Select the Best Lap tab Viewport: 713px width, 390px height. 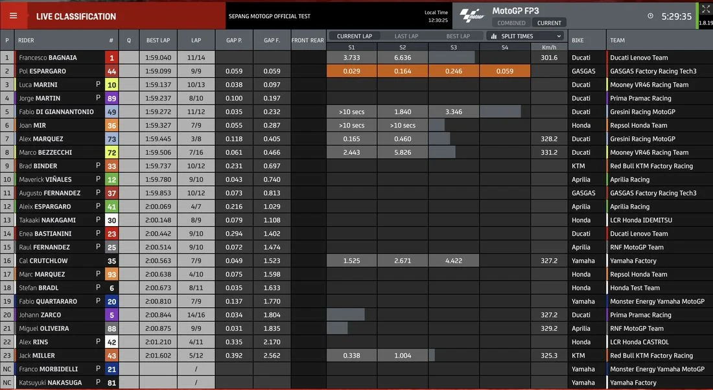tap(458, 36)
